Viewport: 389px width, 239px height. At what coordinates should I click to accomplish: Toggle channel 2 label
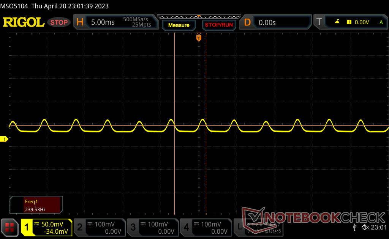[x=80, y=227]
